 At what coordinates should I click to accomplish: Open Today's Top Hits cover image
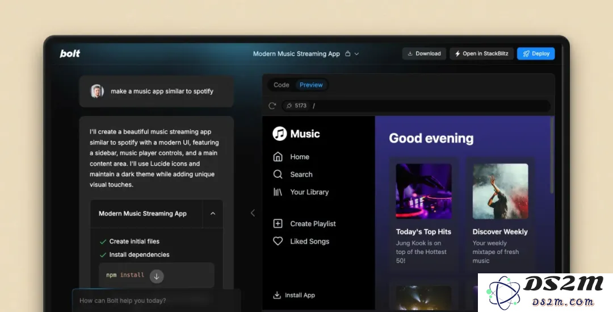point(423,191)
